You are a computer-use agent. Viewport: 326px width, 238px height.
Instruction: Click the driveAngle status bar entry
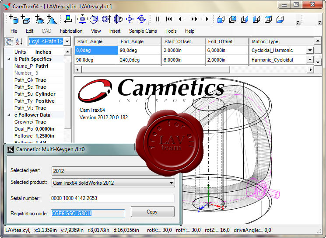pos(252,230)
